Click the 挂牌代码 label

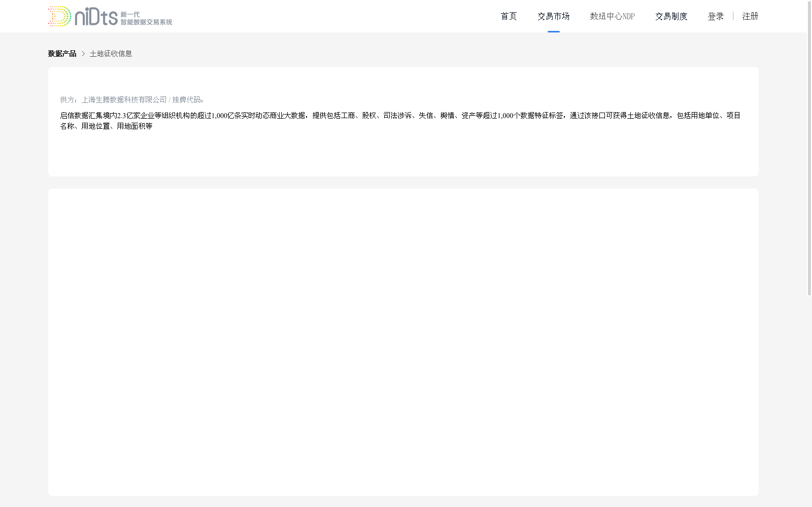click(188, 100)
